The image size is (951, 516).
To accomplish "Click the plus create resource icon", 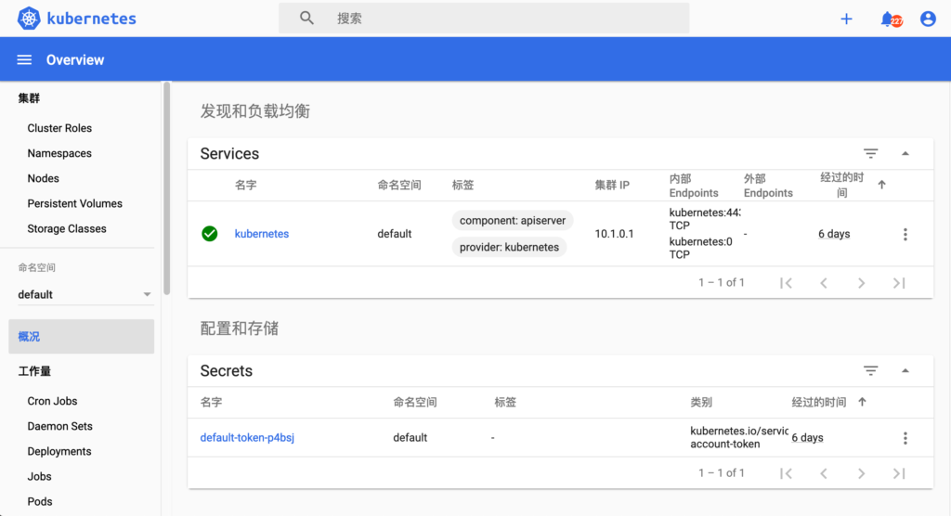I will click(x=846, y=19).
